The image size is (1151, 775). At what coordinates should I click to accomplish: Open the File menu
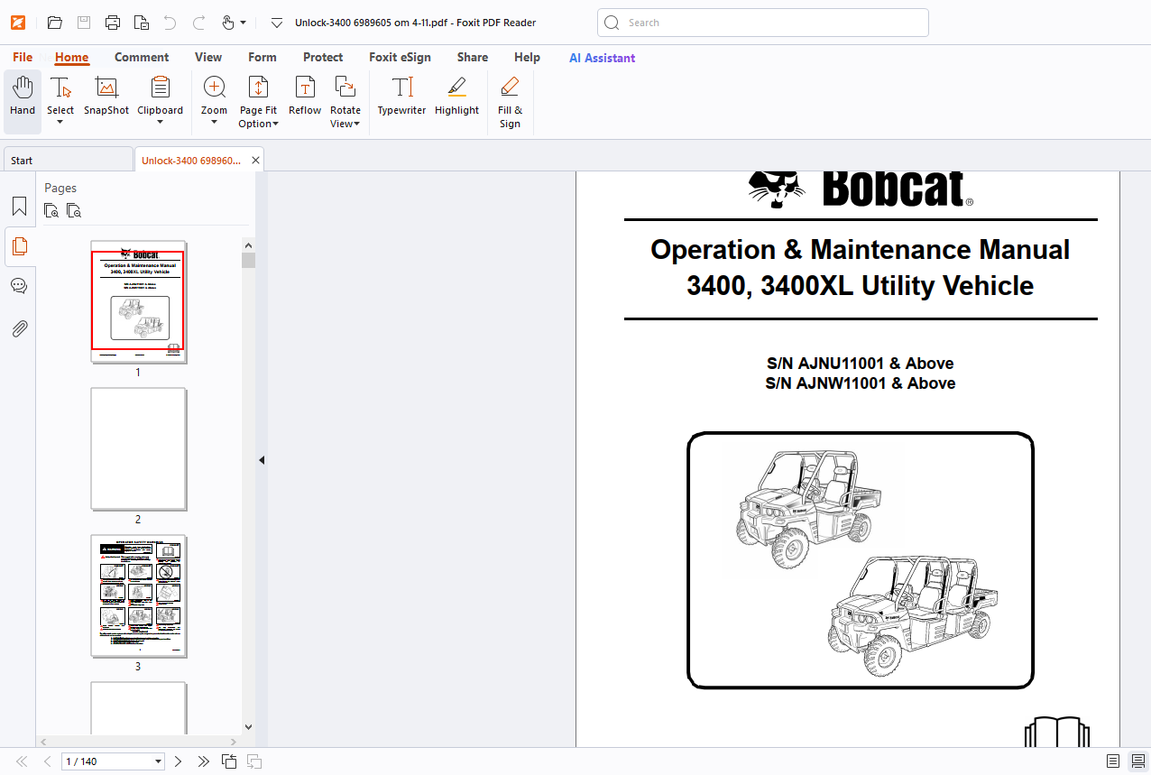(23, 57)
